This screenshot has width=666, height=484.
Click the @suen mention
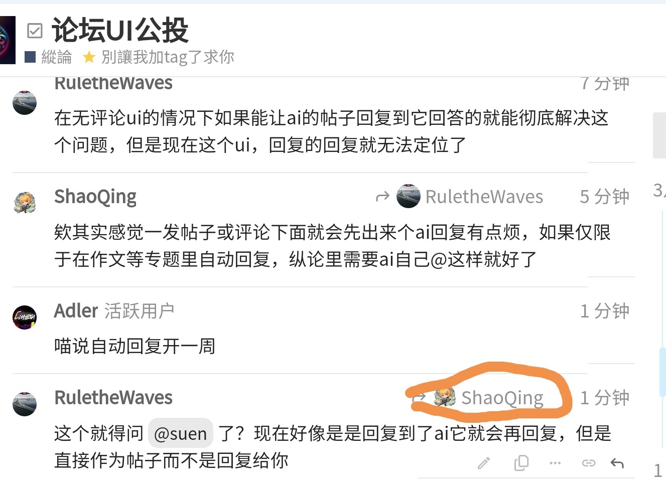181,433
